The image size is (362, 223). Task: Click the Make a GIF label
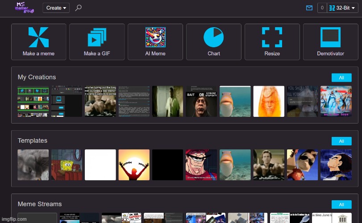coord(97,54)
